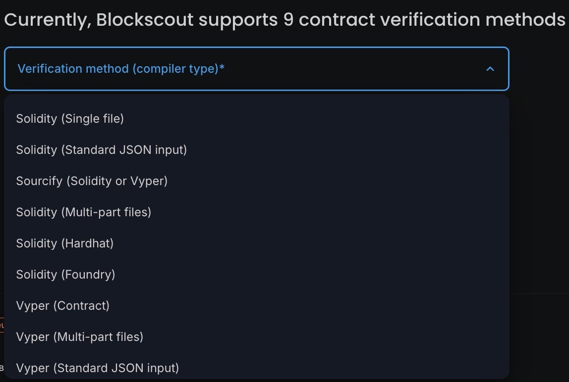Choose Sourcify (Solidity or Vyper) method
The height and width of the screenshot is (382, 569).
point(92,181)
